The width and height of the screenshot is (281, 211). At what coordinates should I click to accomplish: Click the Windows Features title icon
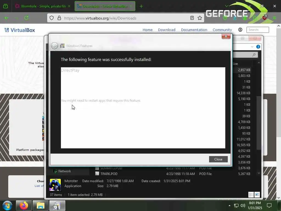62,46
